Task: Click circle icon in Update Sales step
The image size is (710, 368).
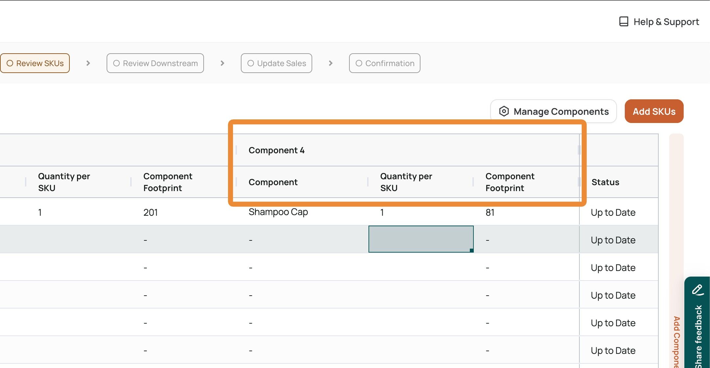Action: [x=251, y=63]
